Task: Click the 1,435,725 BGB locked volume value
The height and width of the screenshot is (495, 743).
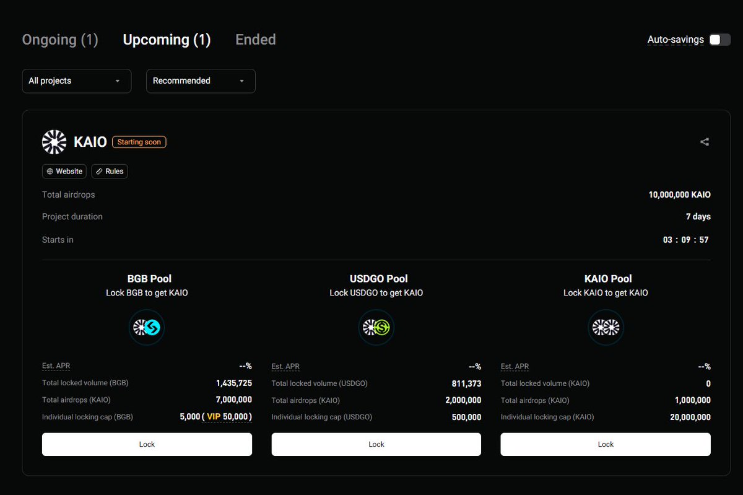Action: point(234,383)
